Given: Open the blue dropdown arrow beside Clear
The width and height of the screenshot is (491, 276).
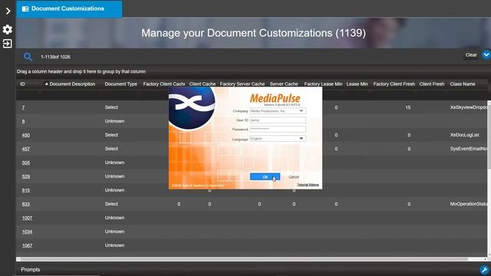Looking at the screenshot, I should 486,55.
